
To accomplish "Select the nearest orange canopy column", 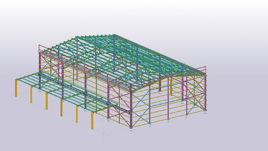I will pyautogui.click(x=92, y=121).
